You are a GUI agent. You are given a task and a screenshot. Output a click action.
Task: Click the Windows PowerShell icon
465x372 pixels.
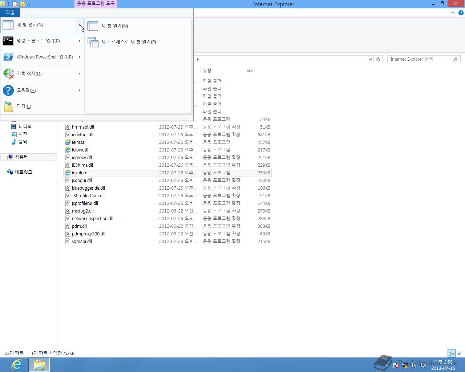(x=8, y=57)
